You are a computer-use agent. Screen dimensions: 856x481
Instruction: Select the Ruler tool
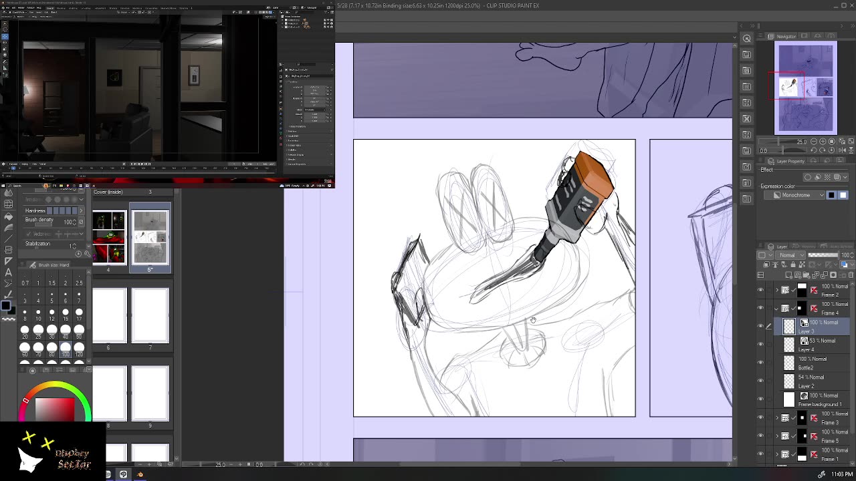[8, 261]
